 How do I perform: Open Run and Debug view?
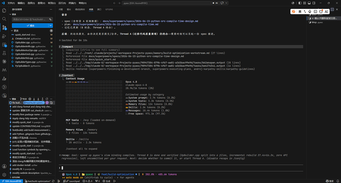tap(4, 36)
